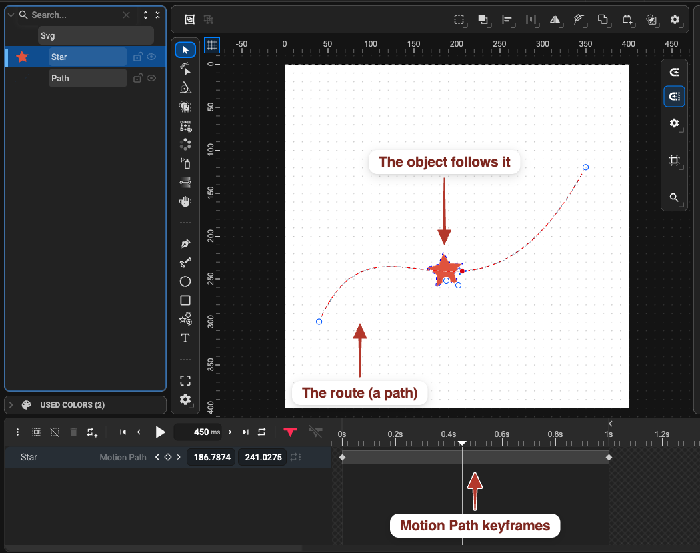This screenshot has height=553, width=700.
Task: Select the Spray can tool
Action: click(185, 163)
